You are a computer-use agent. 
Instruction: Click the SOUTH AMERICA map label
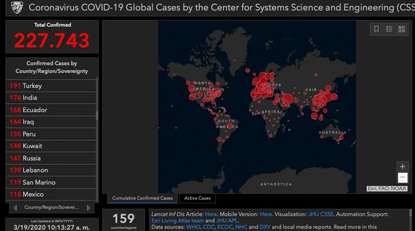[227, 124]
